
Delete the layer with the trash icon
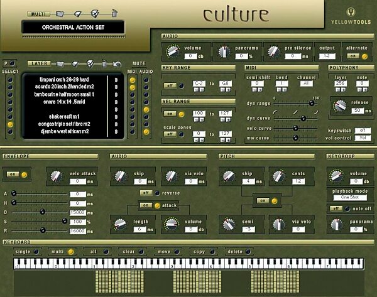(x=104, y=63)
